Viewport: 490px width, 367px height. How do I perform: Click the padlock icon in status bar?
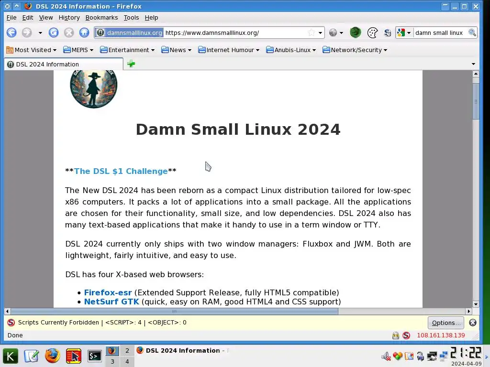pyautogui.click(x=396, y=335)
